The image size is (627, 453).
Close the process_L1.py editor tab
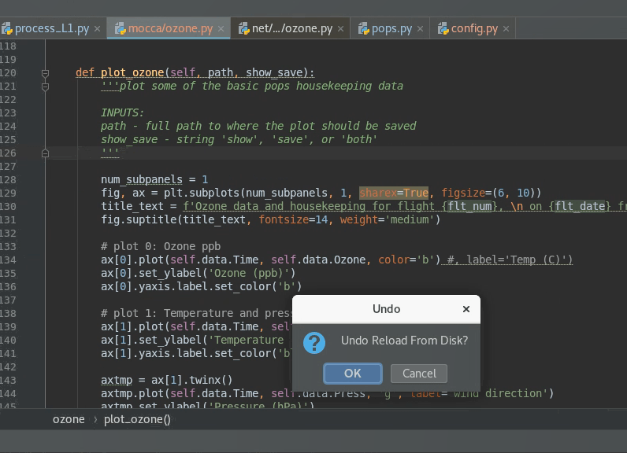click(97, 29)
